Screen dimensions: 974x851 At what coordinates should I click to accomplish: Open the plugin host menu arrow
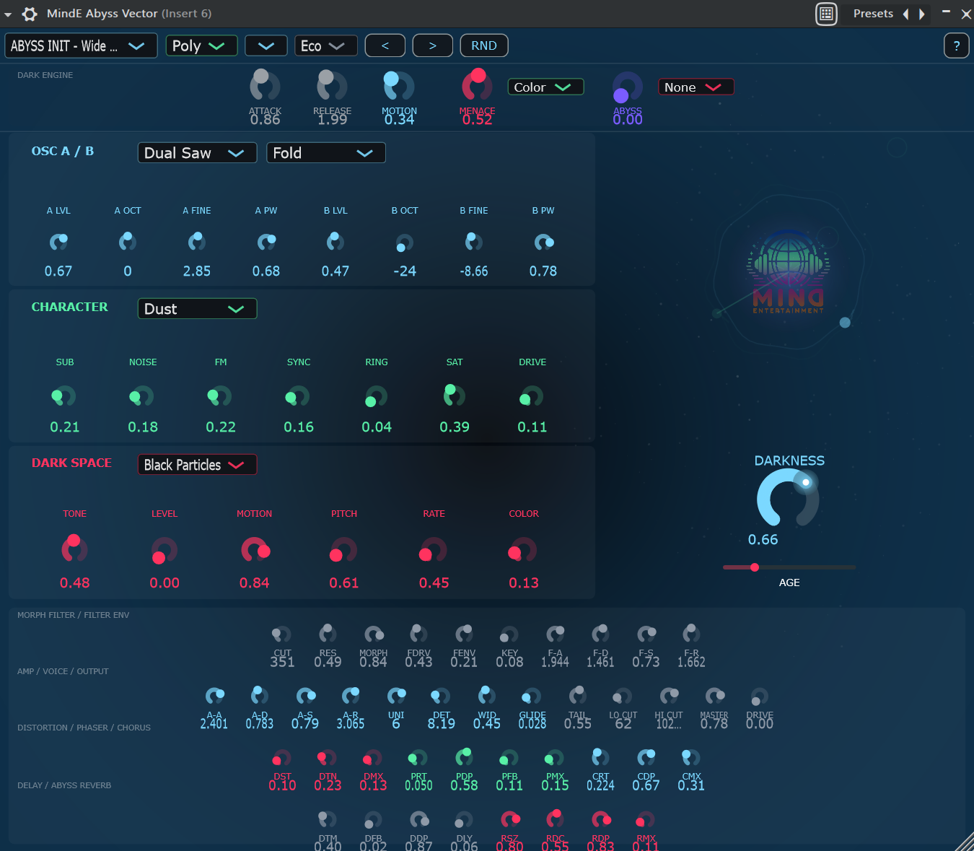point(8,14)
